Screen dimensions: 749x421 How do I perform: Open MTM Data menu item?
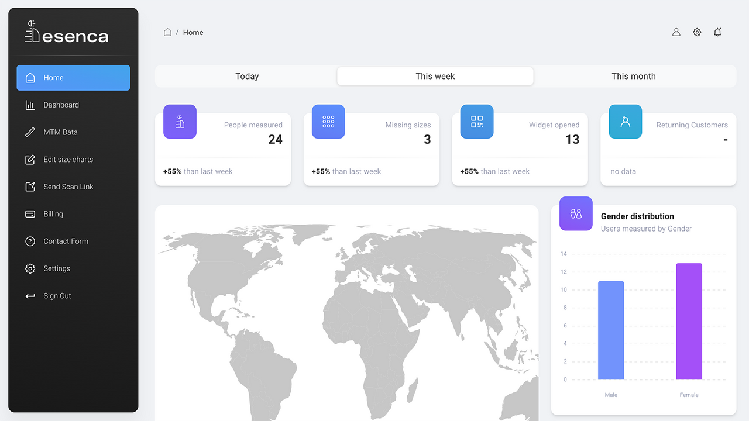73,132
